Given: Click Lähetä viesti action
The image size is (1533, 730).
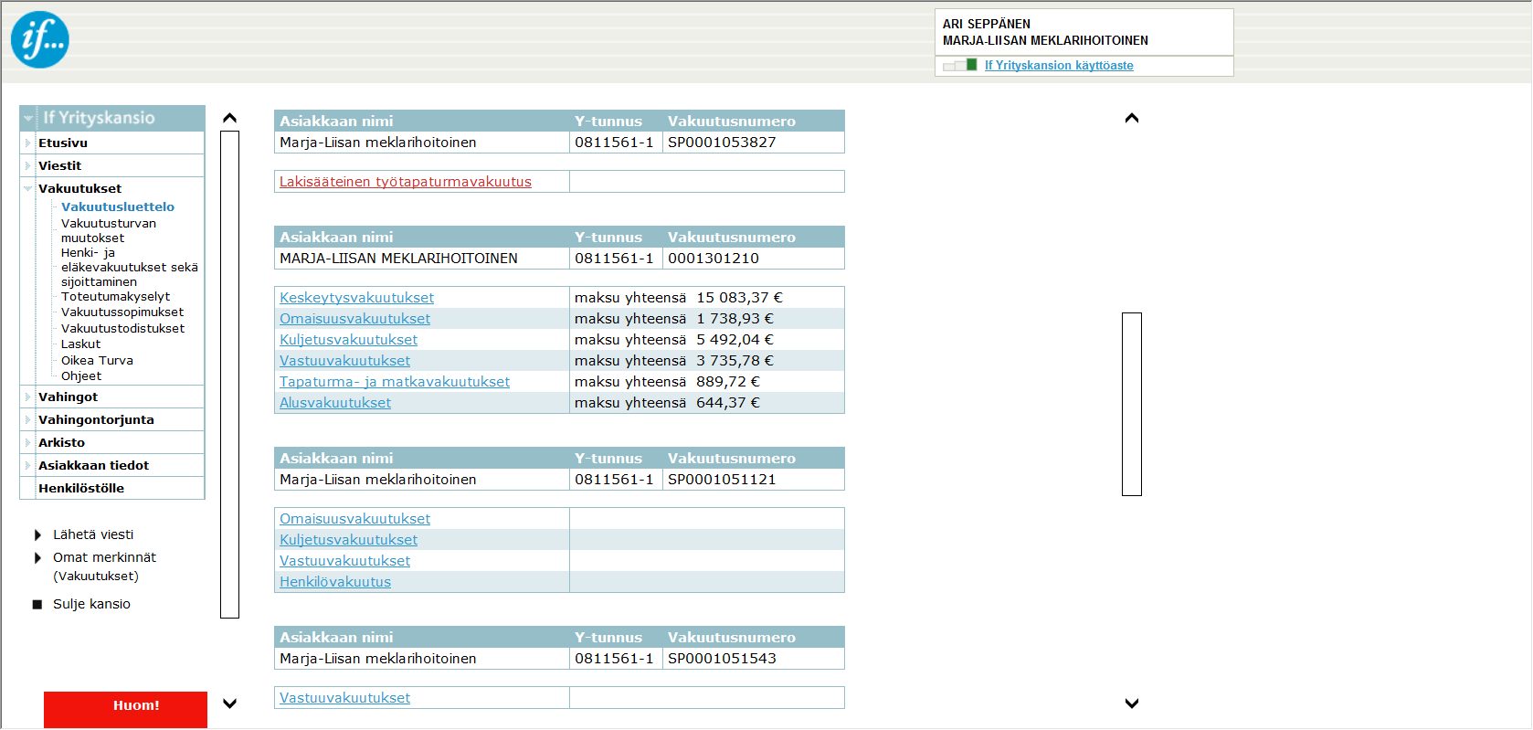Looking at the screenshot, I should [93, 534].
